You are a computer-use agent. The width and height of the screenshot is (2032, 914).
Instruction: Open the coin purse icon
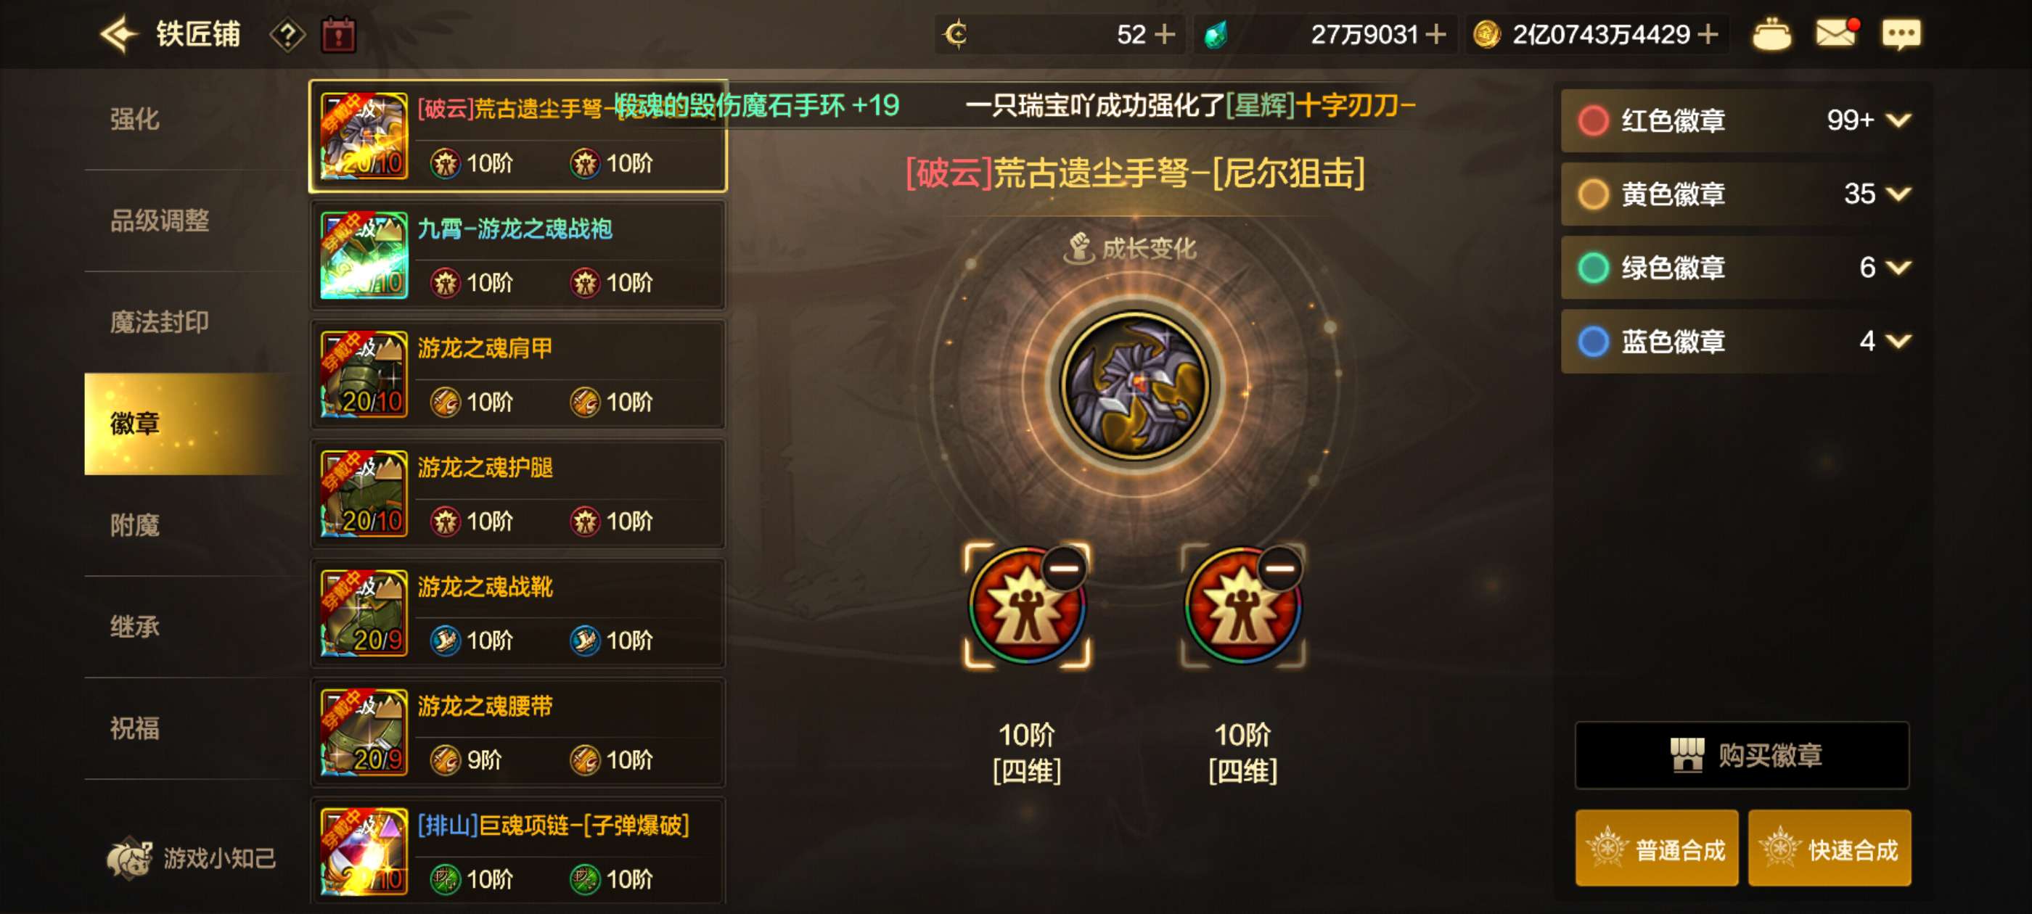click(x=1771, y=34)
